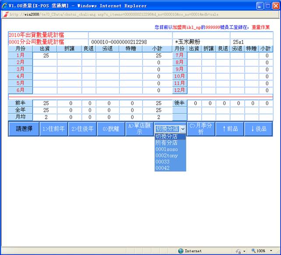Open the C>月季分析 analysis button
281x255 pixels.
pos(201,129)
